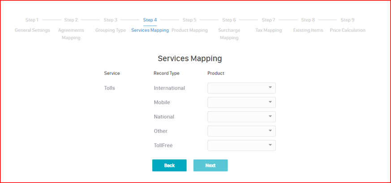Click the Back button
391x183 pixels.
click(x=169, y=165)
